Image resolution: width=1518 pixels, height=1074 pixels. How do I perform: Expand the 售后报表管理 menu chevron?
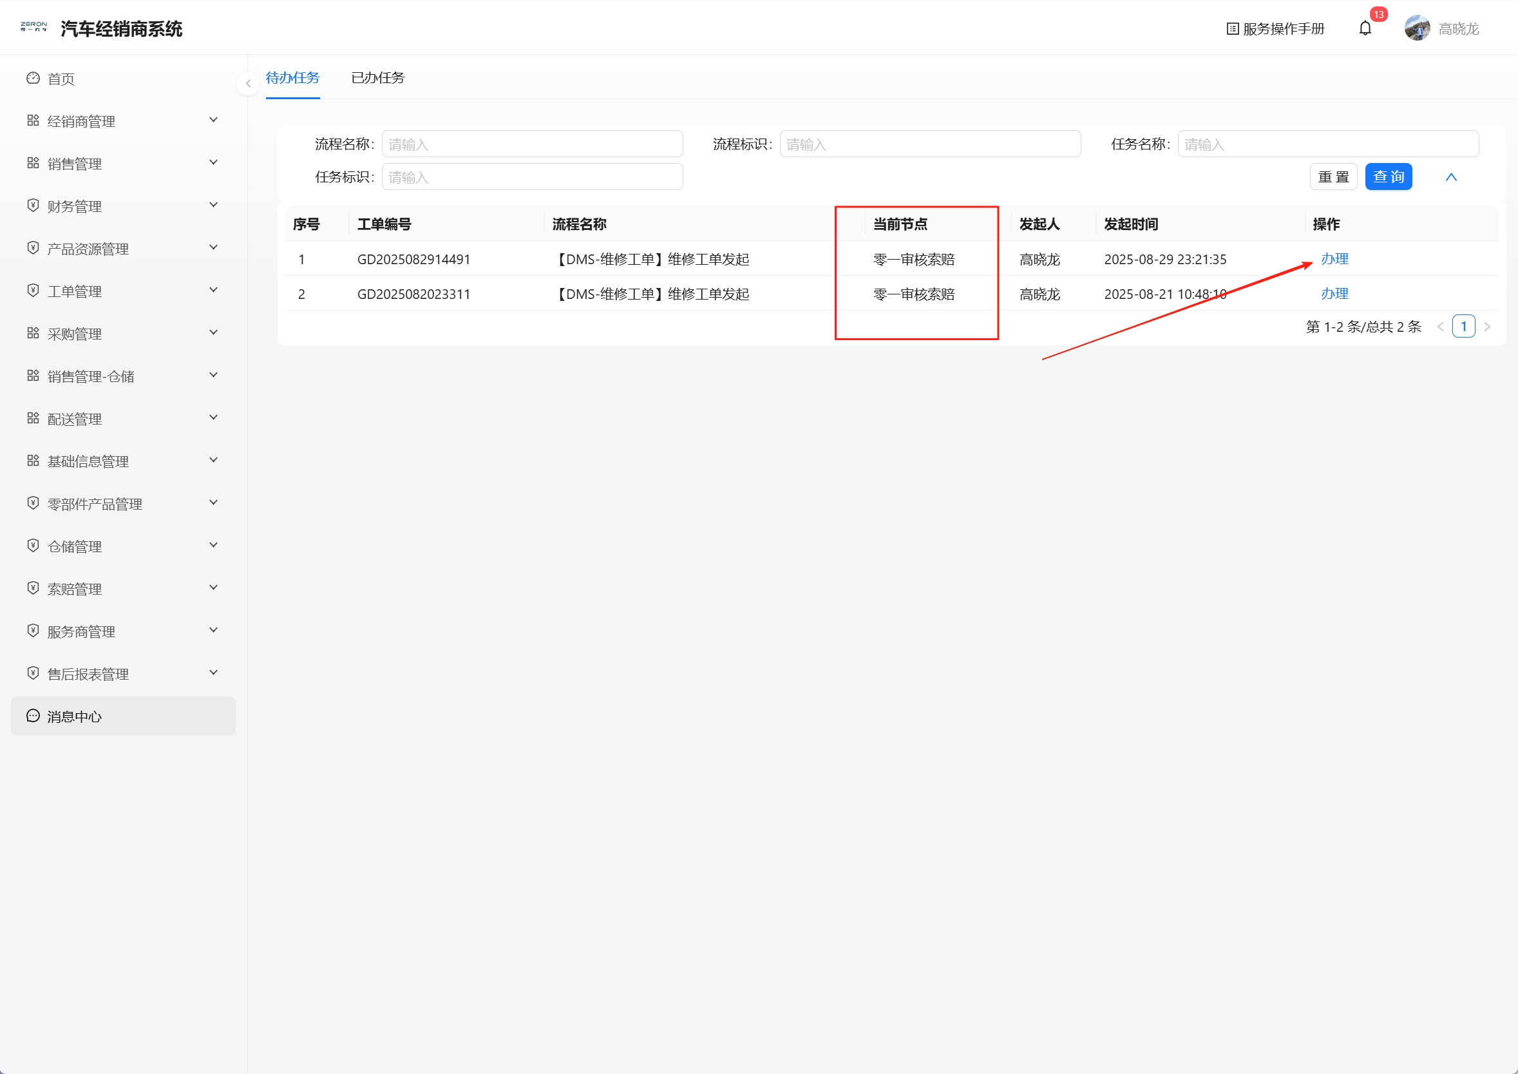click(214, 673)
